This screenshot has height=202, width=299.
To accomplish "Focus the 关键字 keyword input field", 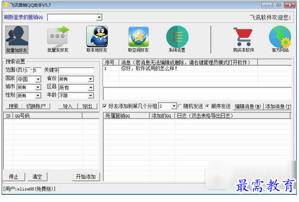I will point(76,70).
